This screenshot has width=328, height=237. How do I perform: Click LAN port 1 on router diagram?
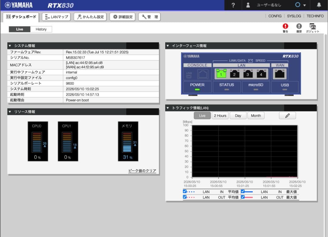221,73
